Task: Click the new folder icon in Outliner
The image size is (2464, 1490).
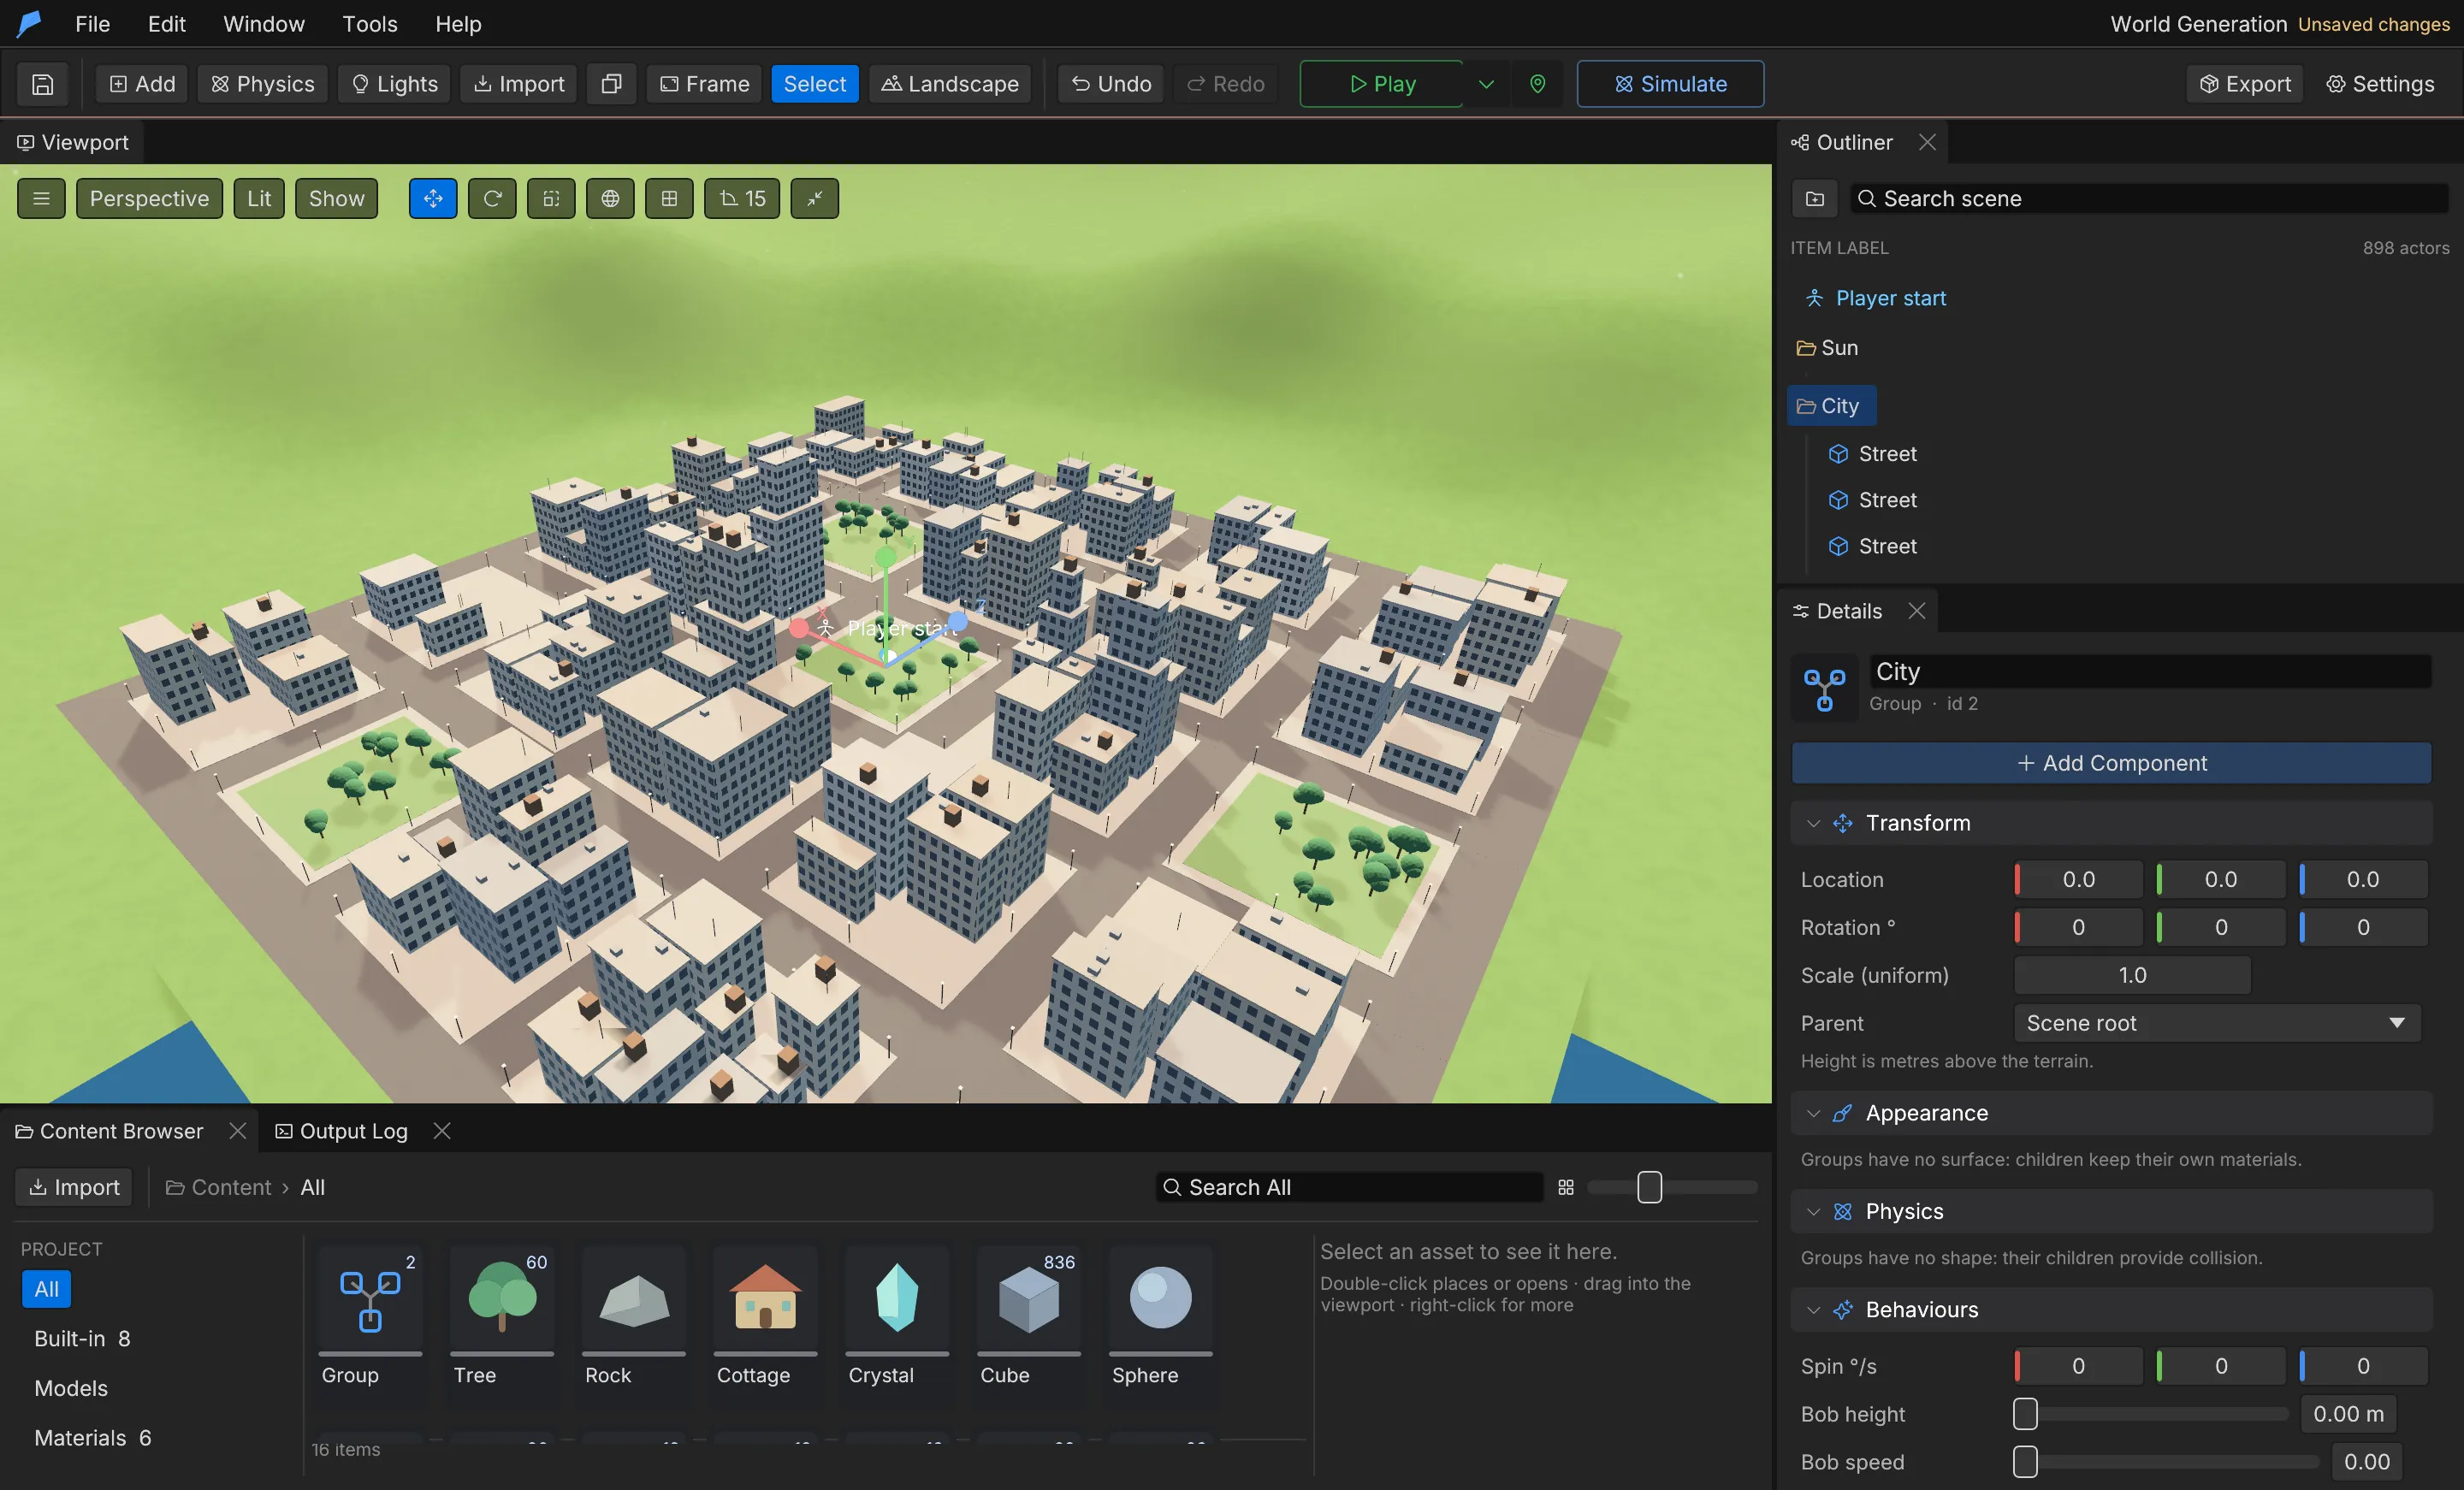Action: click(x=1815, y=198)
